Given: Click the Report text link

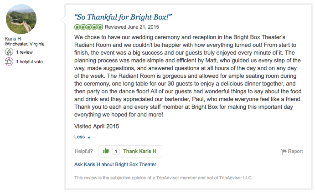Looking at the screenshot, I should (295, 151).
